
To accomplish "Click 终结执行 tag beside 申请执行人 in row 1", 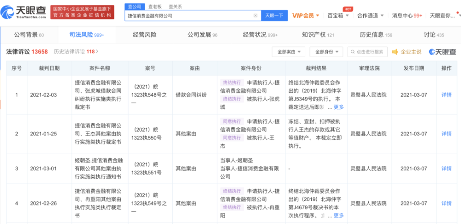I will [x=232, y=82].
